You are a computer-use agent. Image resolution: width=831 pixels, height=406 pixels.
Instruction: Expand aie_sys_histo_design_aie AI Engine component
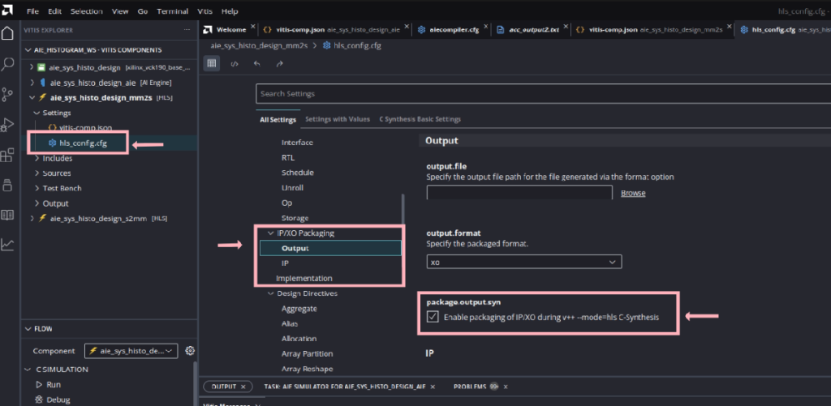(32, 83)
